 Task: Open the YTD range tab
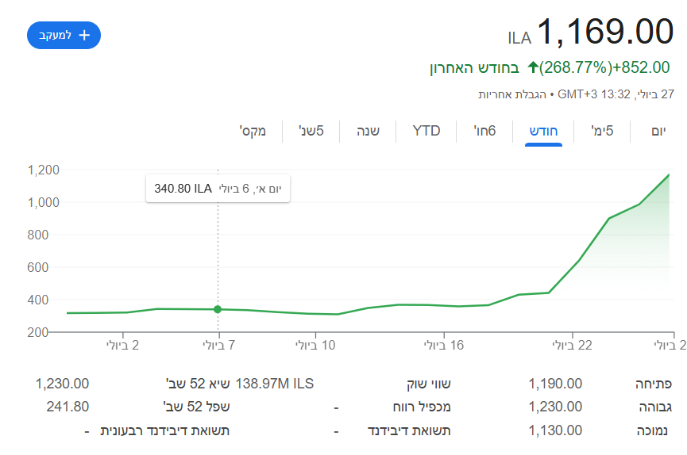[426, 131]
